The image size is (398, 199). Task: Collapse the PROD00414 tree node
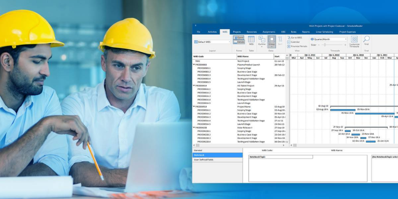point(194,86)
